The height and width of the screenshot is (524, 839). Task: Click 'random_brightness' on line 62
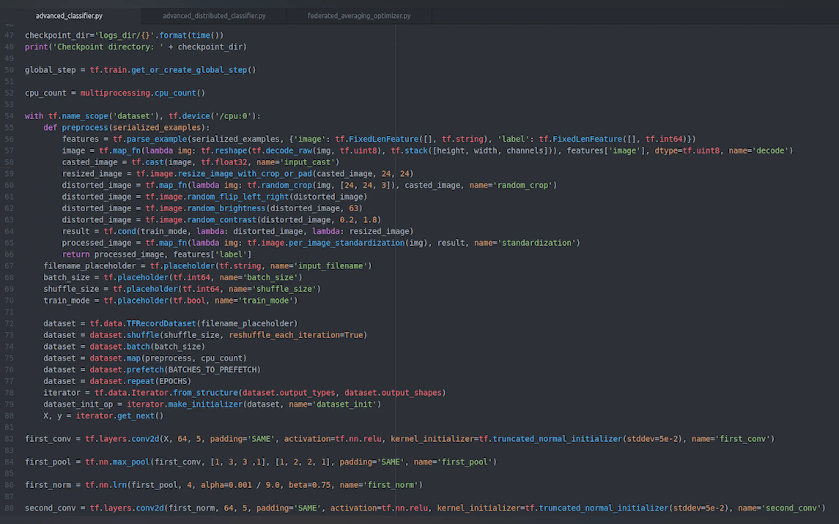point(226,208)
